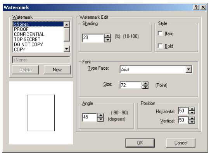Image resolution: width=209 pixels, height=153 pixels.
Task: Increase Horizontal position with up arrow
Action: pyautogui.click(x=192, y=109)
